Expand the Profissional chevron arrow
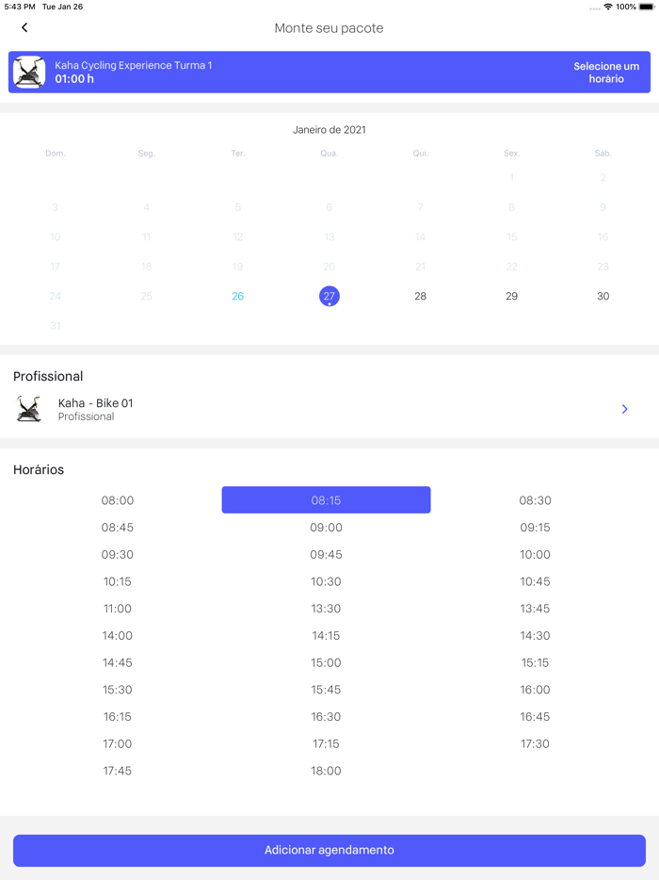This screenshot has width=659, height=880. tap(624, 409)
